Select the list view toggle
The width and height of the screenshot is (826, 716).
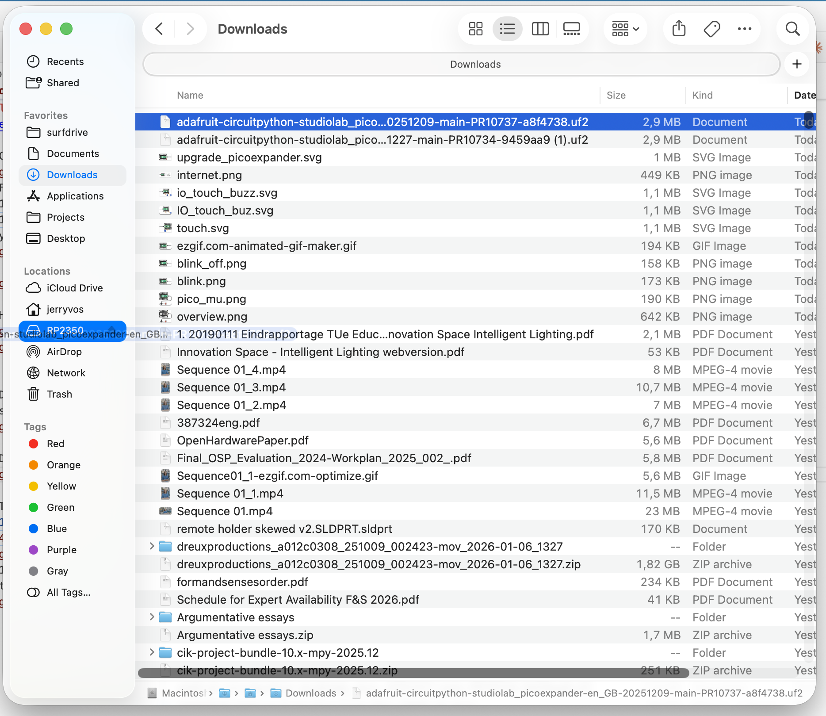click(507, 29)
